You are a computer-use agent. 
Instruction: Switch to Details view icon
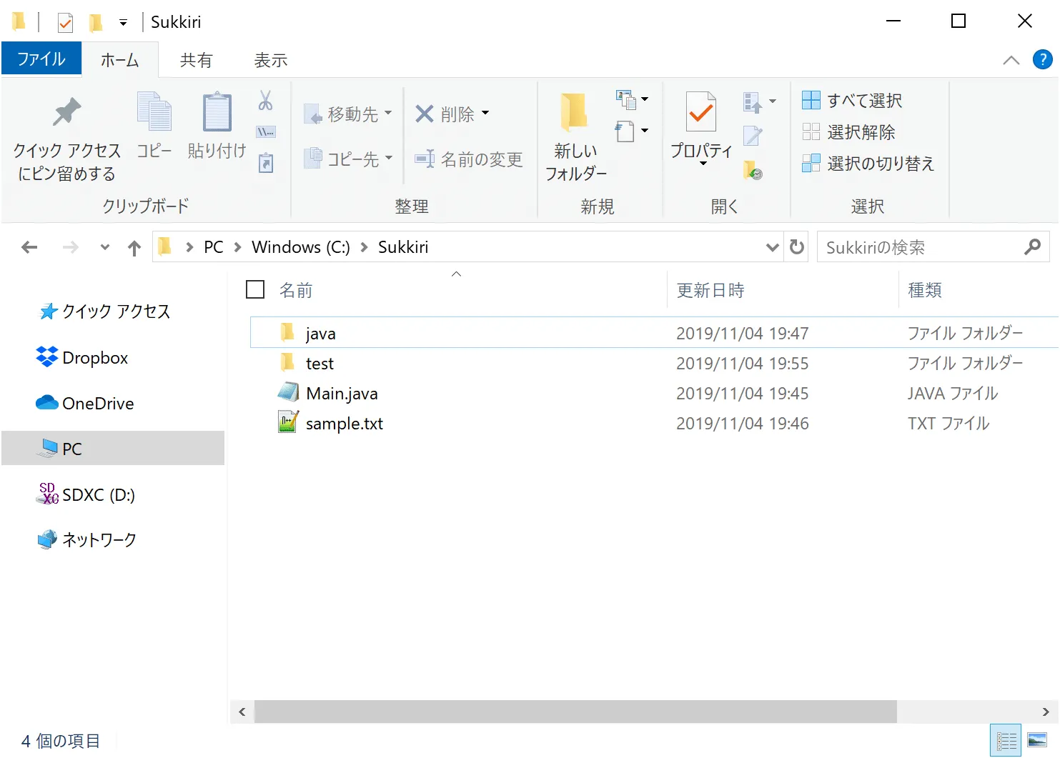coord(1006,741)
